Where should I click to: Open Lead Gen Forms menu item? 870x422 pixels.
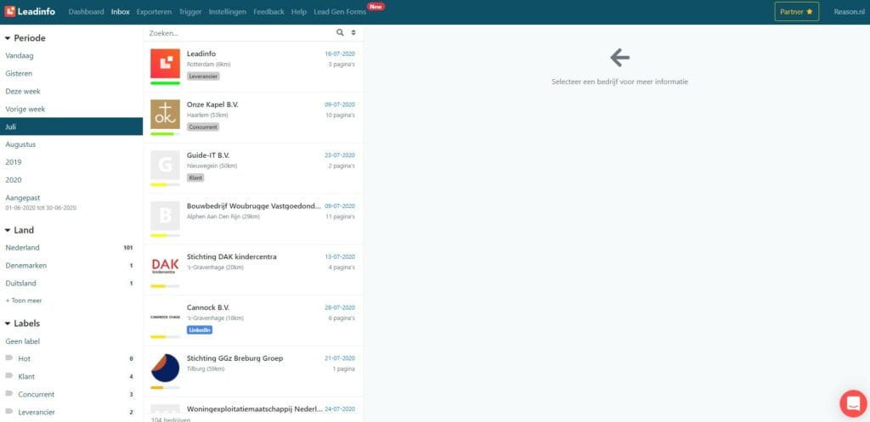pos(340,12)
